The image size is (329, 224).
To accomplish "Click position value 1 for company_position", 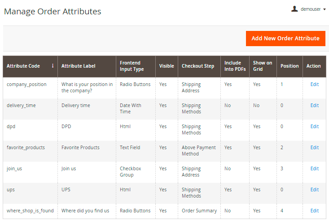I will [x=282, y=84].
